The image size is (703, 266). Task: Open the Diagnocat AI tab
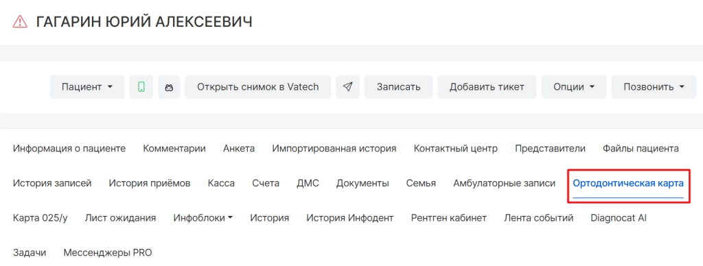pyautogui.click(x=619, y=218)
